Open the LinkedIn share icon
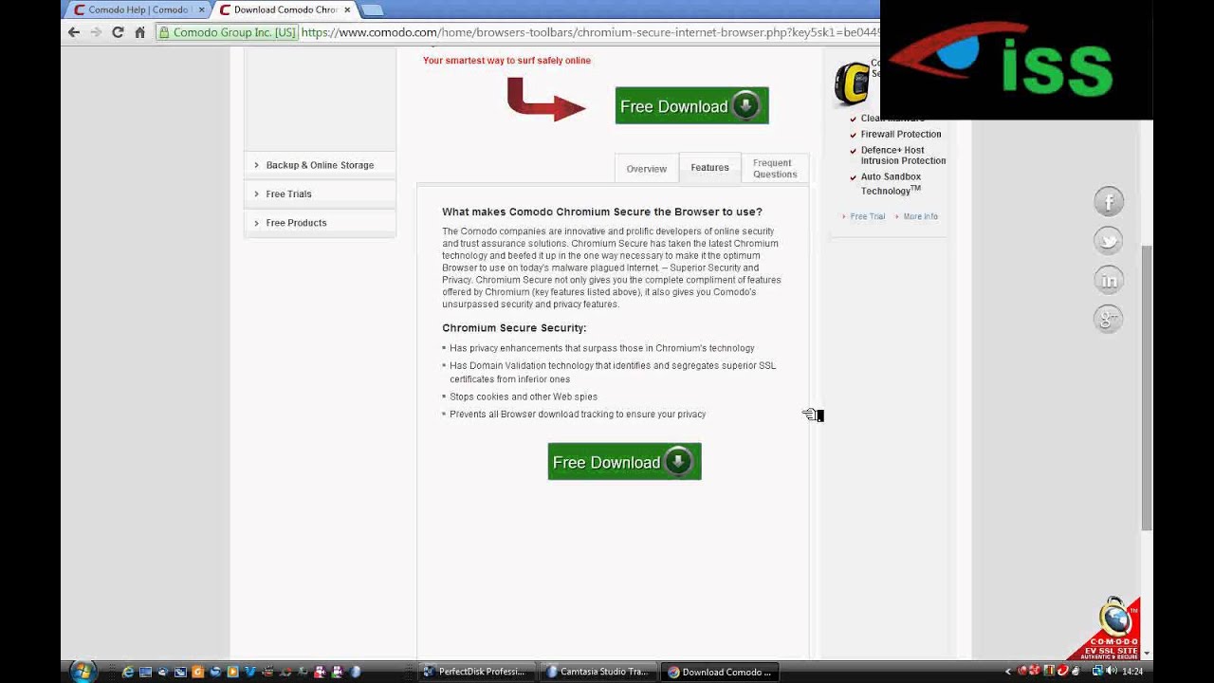 (1109, 280)
